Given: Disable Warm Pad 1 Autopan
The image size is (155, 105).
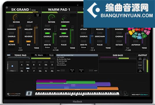Looking at the screenshot, I should [x=64, y=33].
